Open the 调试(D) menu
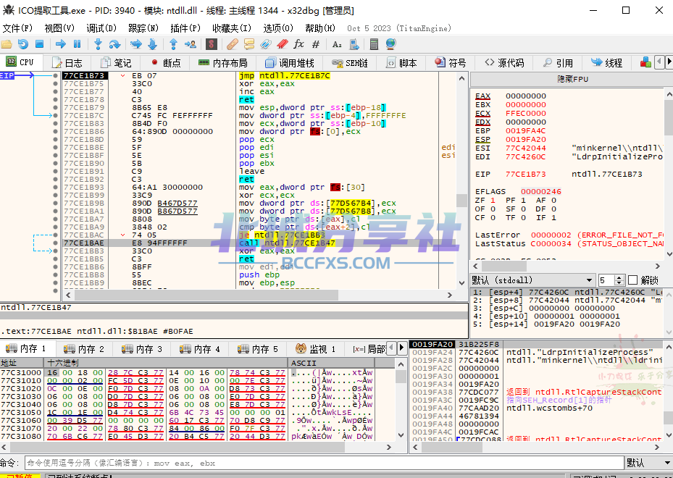Screen dimensions: 673x478 click(101, 28)
